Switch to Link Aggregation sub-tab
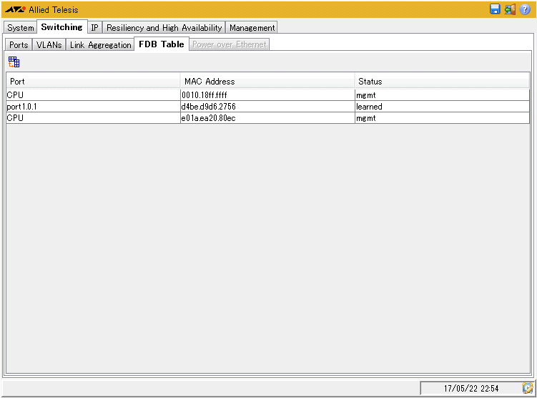This screenshot has width=537, height=398. point(100,45)
